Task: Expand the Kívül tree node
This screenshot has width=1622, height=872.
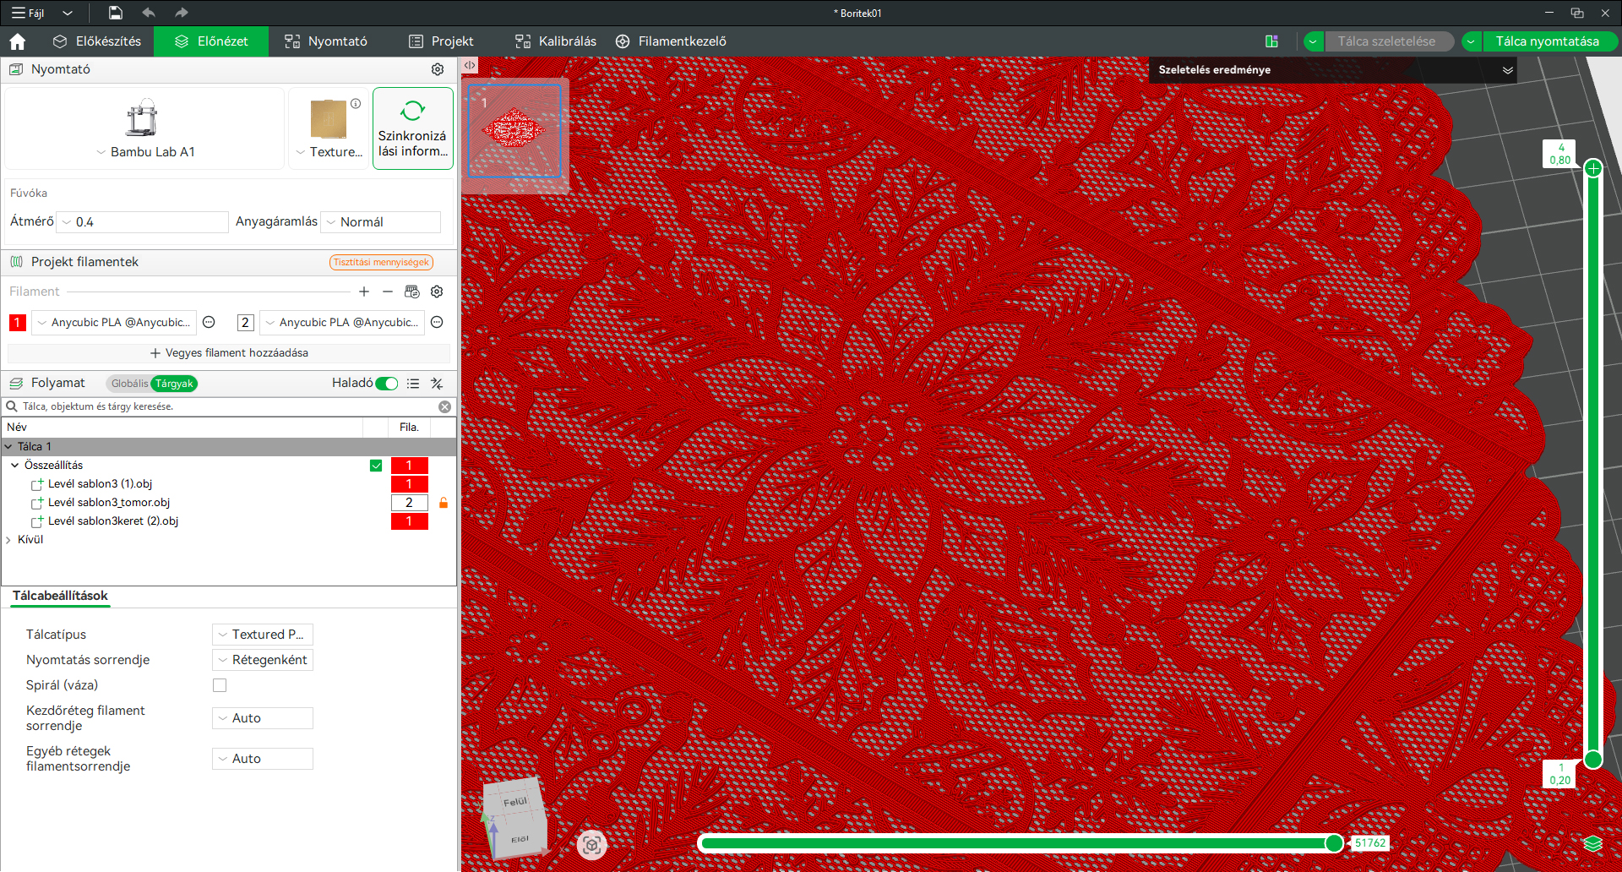Action: (8, 540)
